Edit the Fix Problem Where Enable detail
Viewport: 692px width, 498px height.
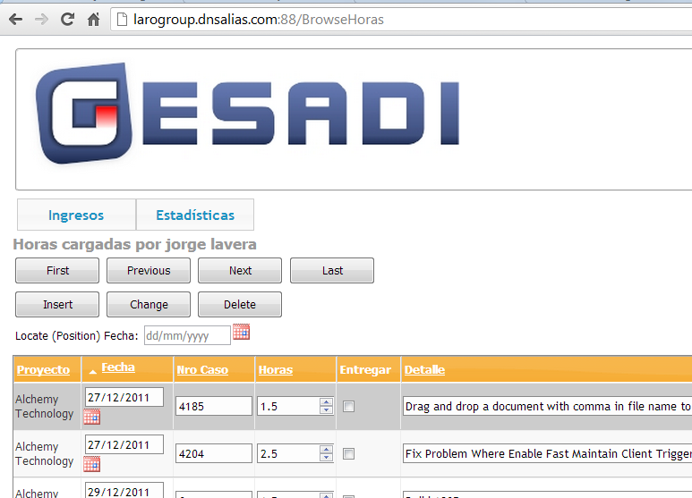click(547, 453)
